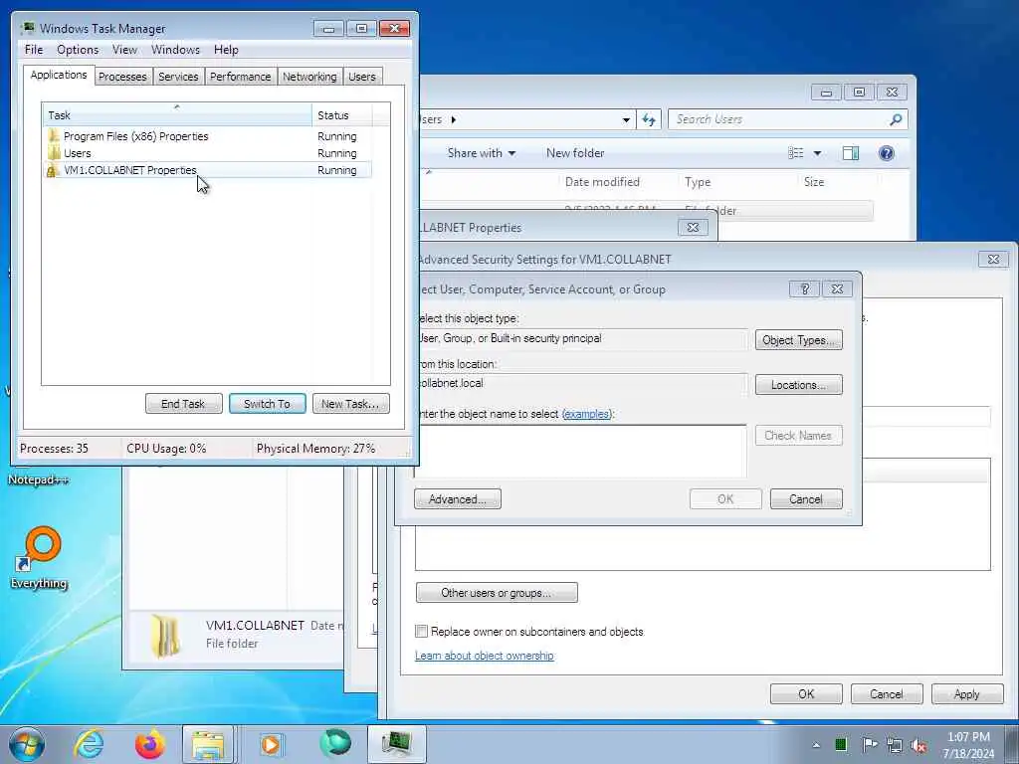Sort by the Status column header
The image size is (1019, 764).
[x=342, y=115]
